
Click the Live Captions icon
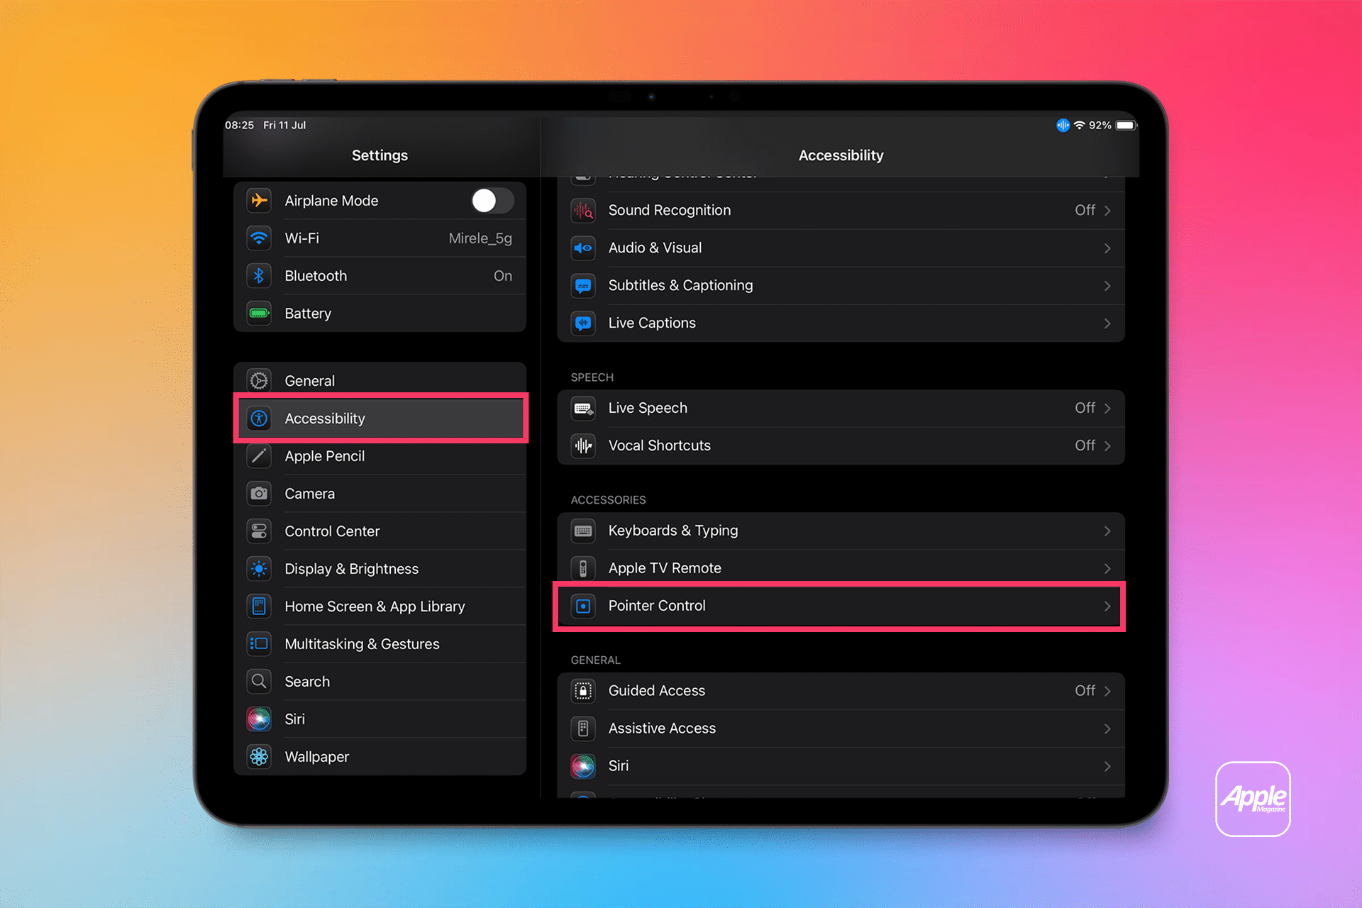(583, 323)
